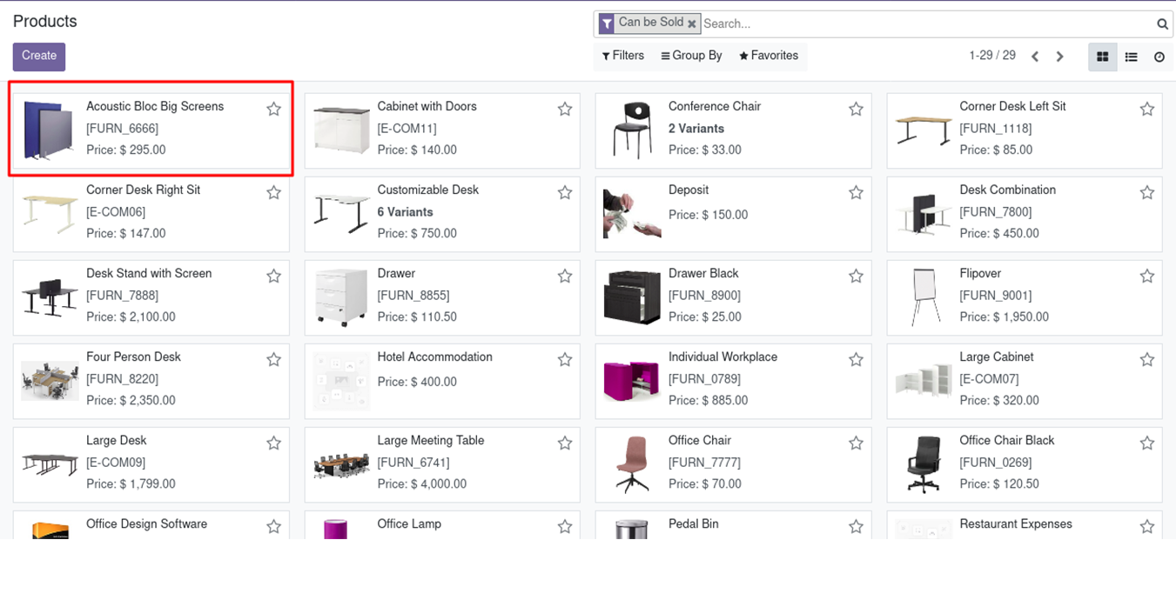This screenshot has height=600, width=1176.
Task: Click the search magnifier icon
Action: 1162,24
